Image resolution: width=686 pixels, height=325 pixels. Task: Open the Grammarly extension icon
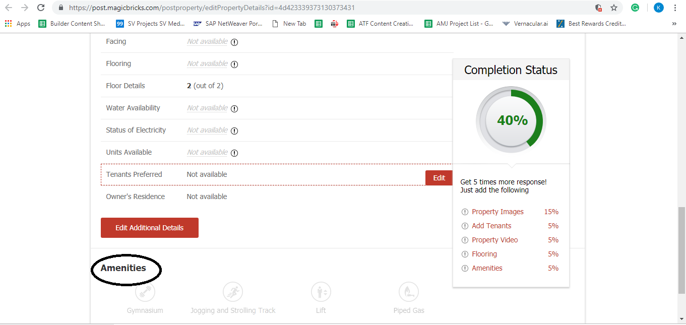(x=635, y=8)
